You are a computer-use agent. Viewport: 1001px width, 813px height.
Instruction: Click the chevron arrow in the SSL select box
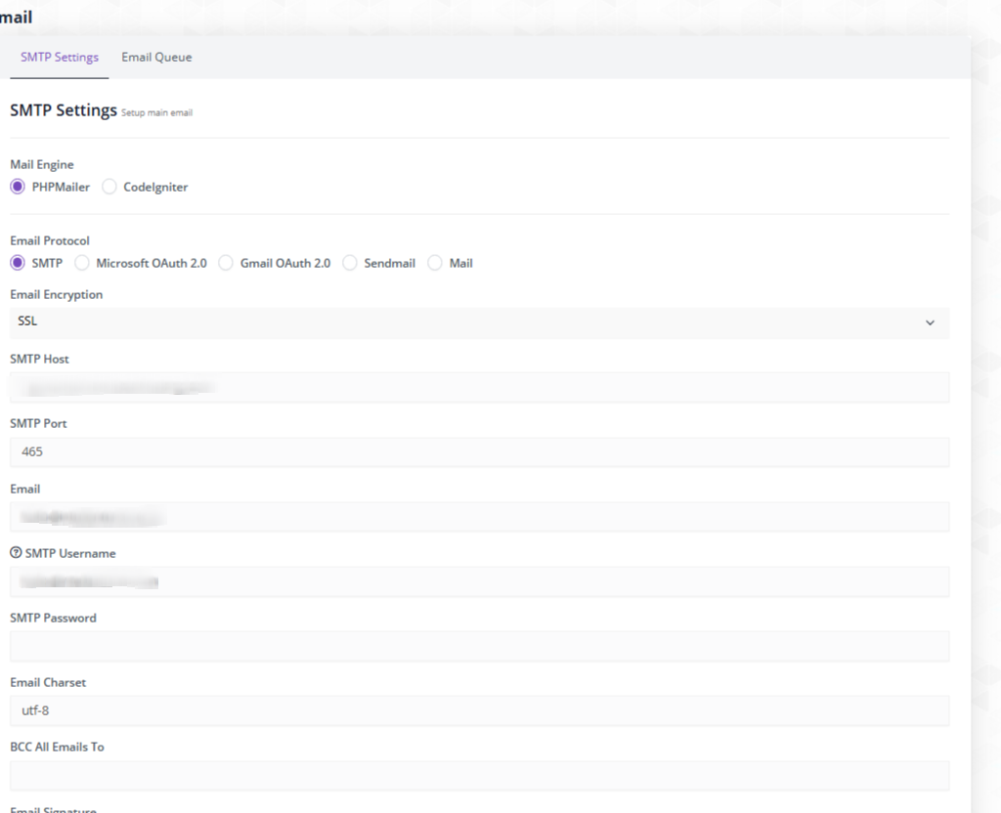point(930,322)
